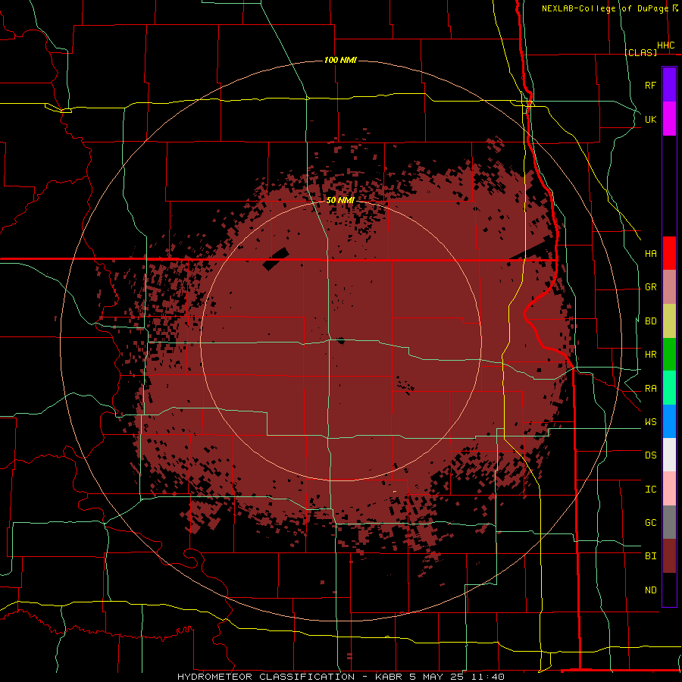The image size is (682, 682).
Task: Click the [CLAS] units label
Action: click(x=640, y=52)
